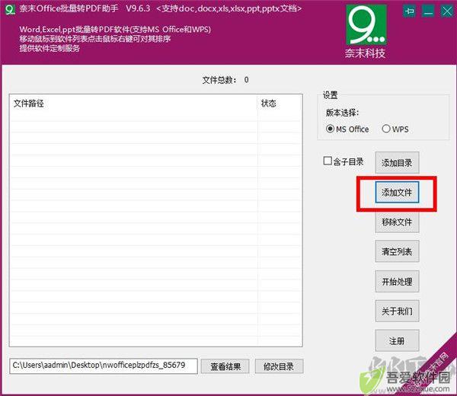Click the 添加目录 button
The height and width of the screenshot is (396, 457).
click(x=397, y=163)
